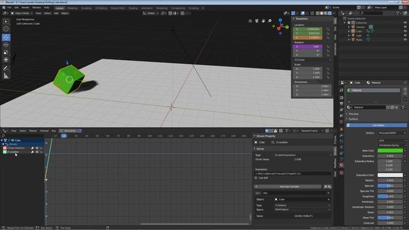
Task: Click the white Subsurface Color swatch
Action: click(x=390, y=175)
